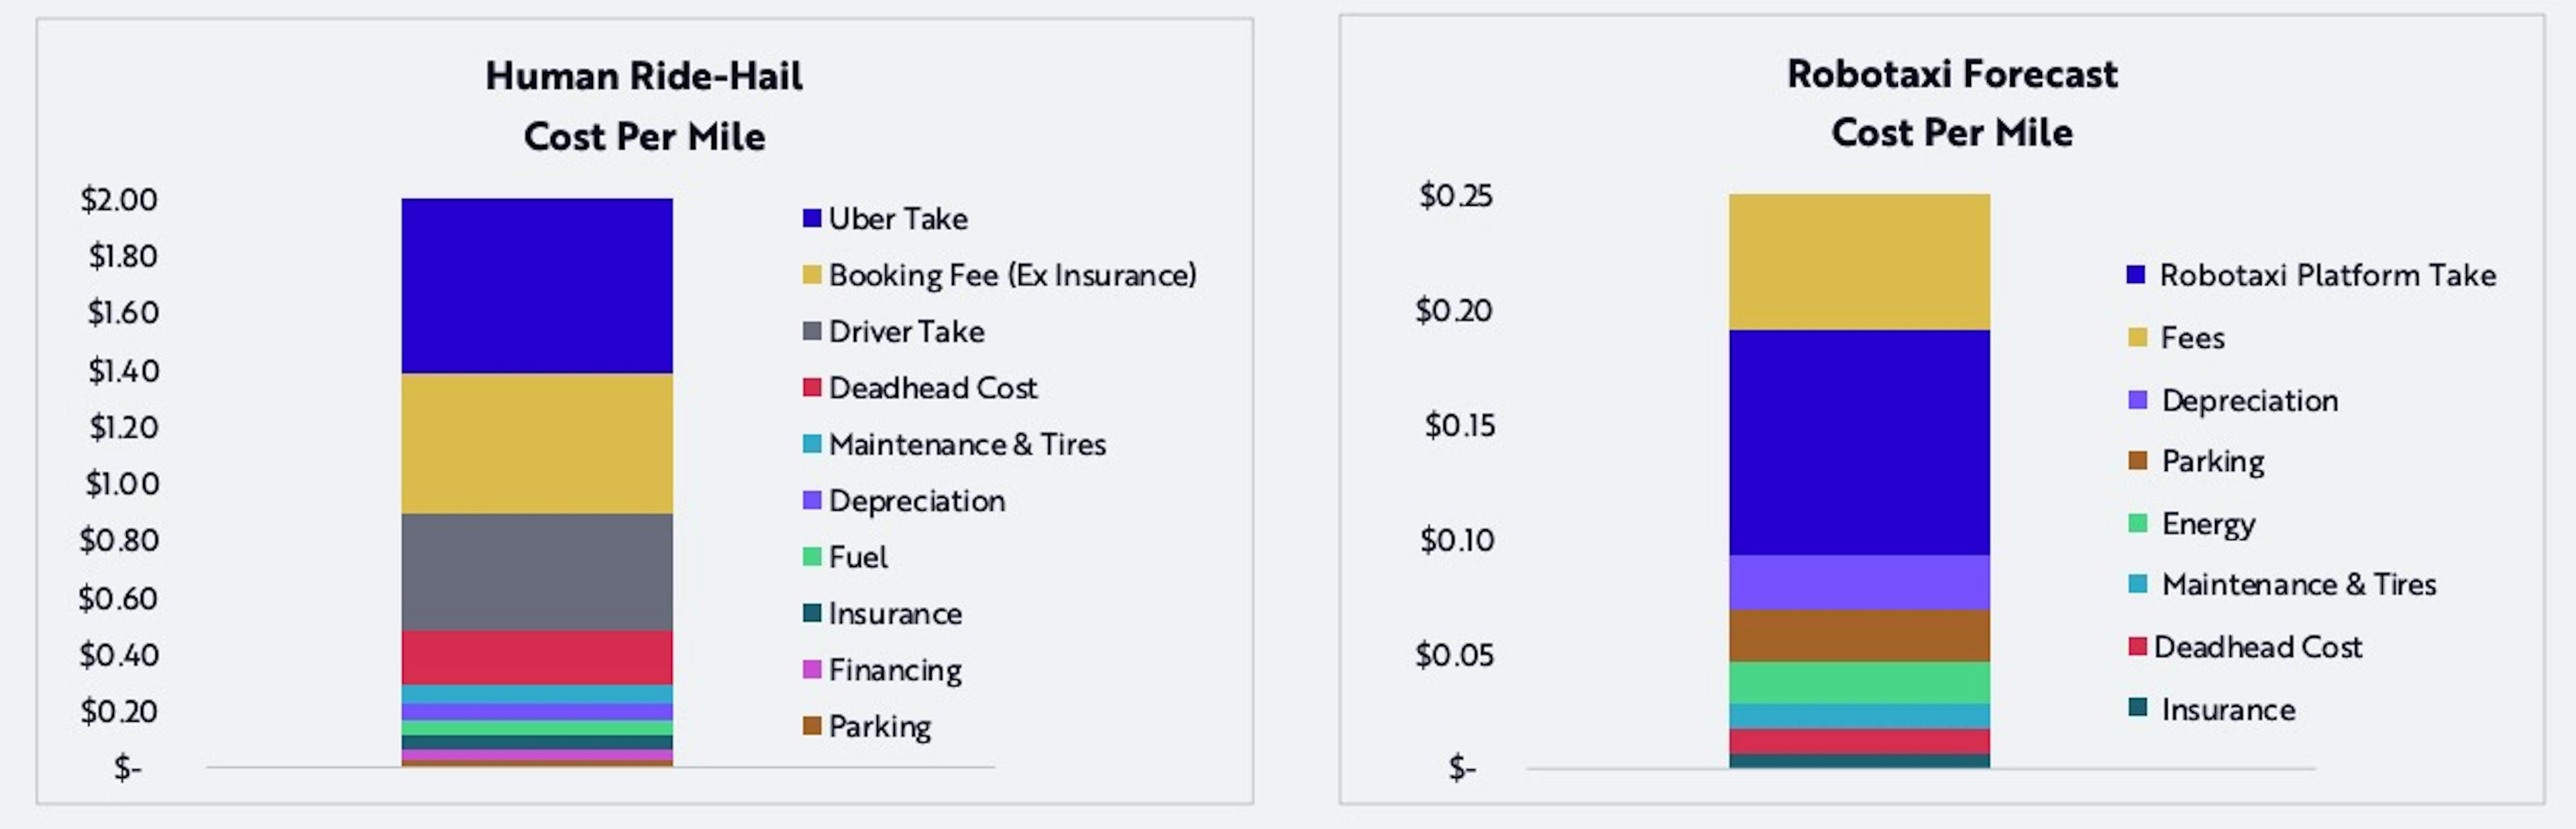Click the yellow Fees segment in Robotaxi bar

coord(1859,261)
